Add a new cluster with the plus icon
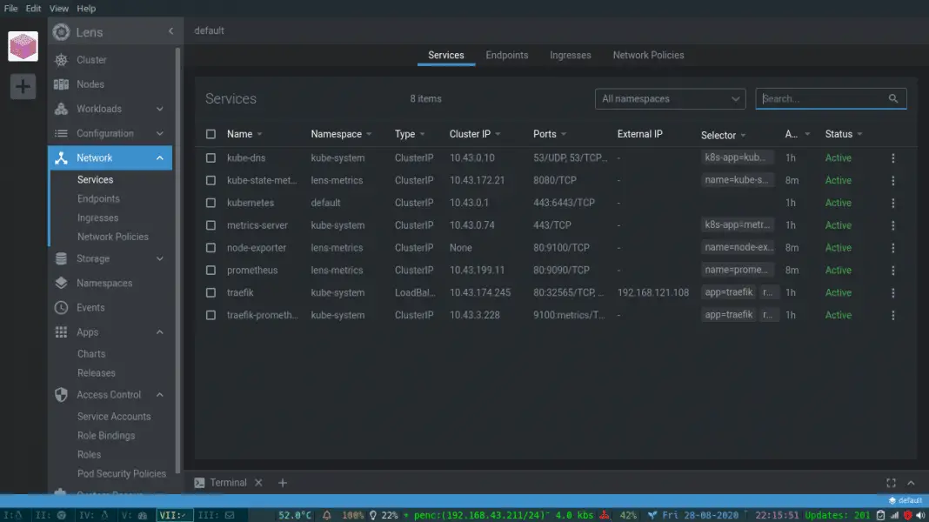Viewport: 929px width, 522px height. pyautogui.click(x=23, y=86)
